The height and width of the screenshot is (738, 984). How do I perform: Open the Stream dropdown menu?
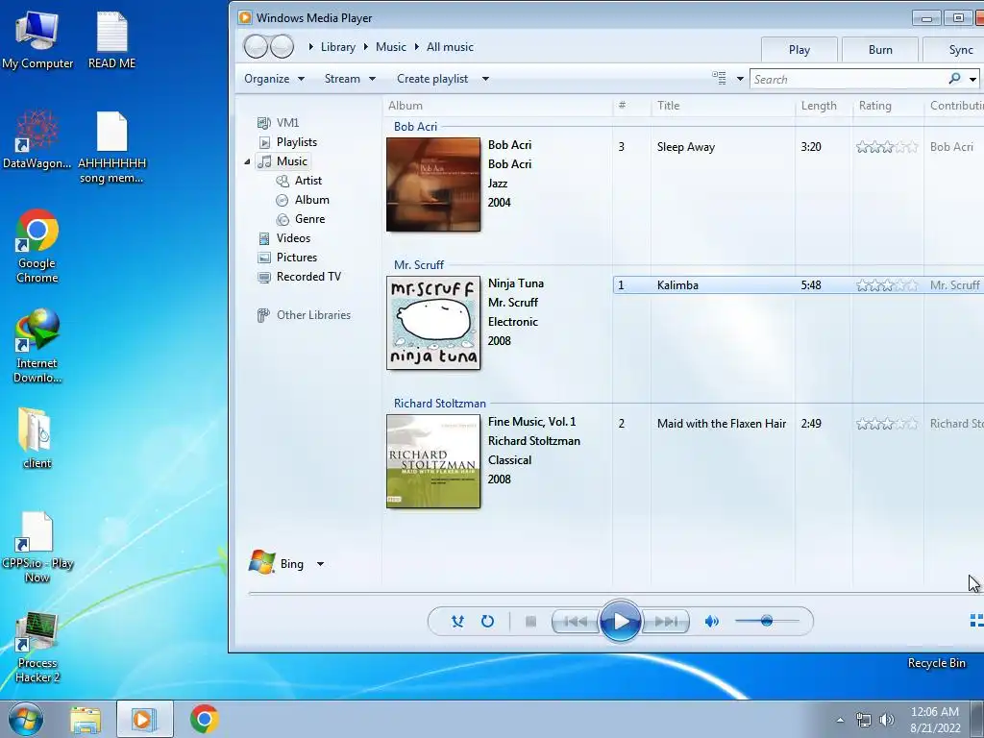coord(350,79)
